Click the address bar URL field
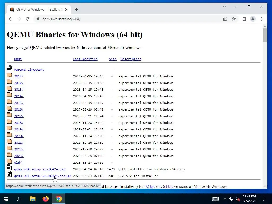The height and width of the screenshot is (204, 272). tap(128, 19)
